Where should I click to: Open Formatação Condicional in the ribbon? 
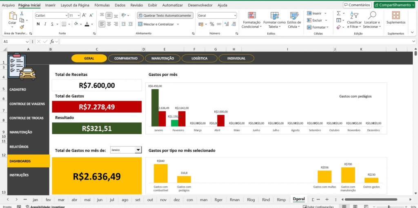tap(251, 20)
